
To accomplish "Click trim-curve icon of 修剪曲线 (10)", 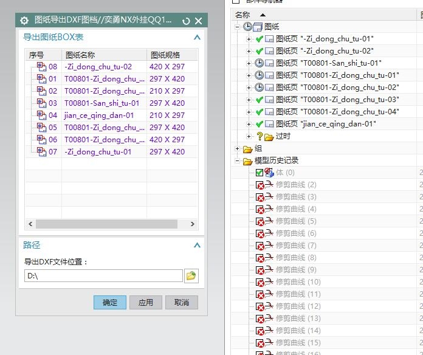I will (x=269, y=281).
